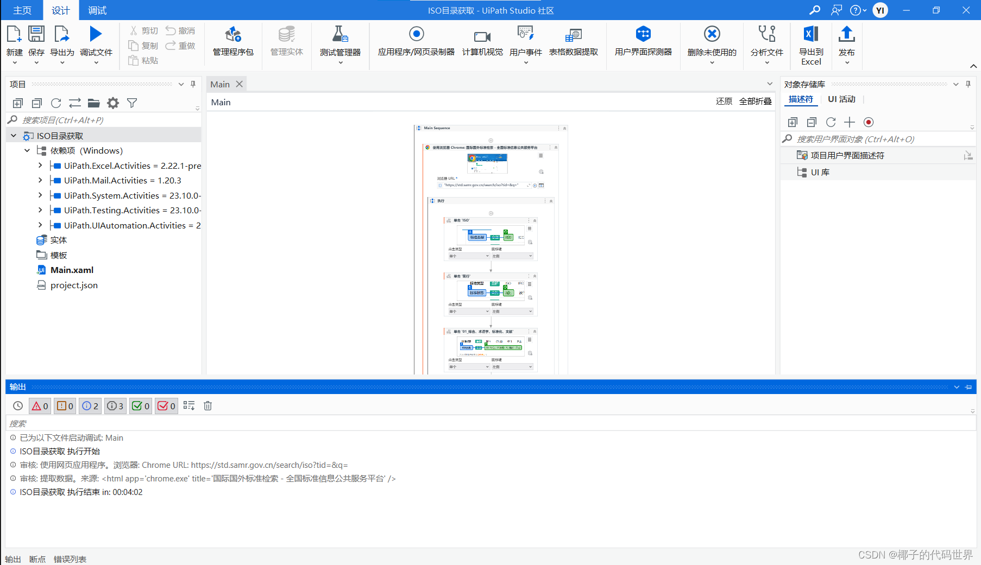981x565 pixels.
Task: Open the 错误列表 bottom tab
Action: pyautogui.click(x=70, y=559)
